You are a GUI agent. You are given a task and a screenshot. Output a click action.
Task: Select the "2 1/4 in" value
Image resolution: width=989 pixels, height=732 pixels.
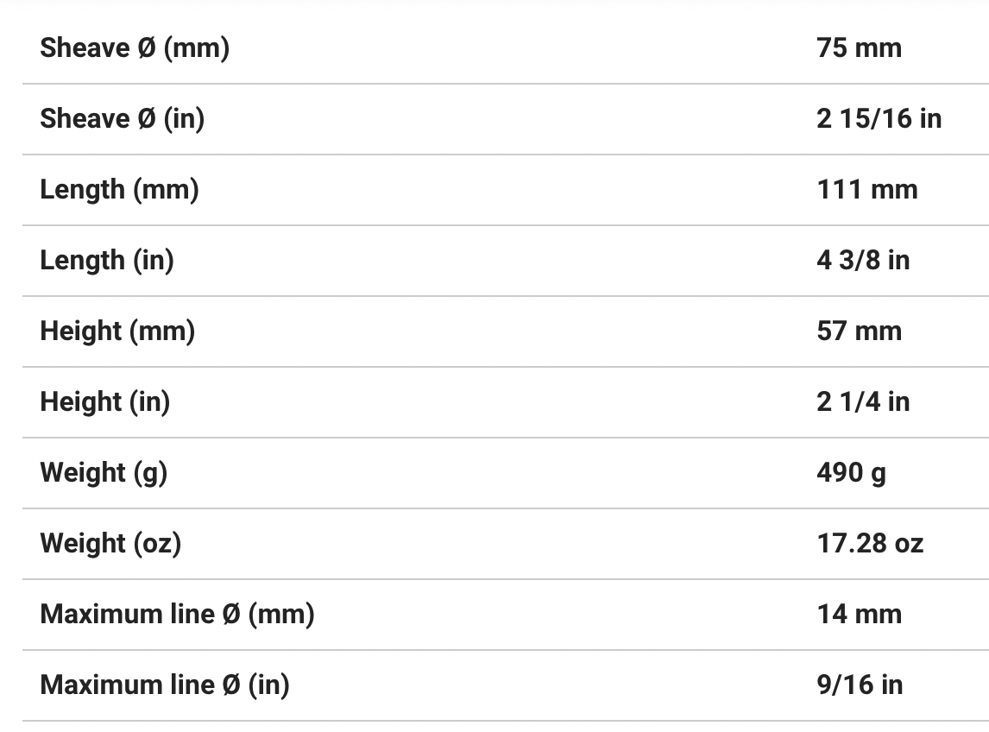click(863, 402)
